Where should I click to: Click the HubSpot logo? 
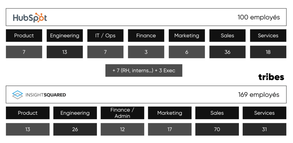point(30,18)
